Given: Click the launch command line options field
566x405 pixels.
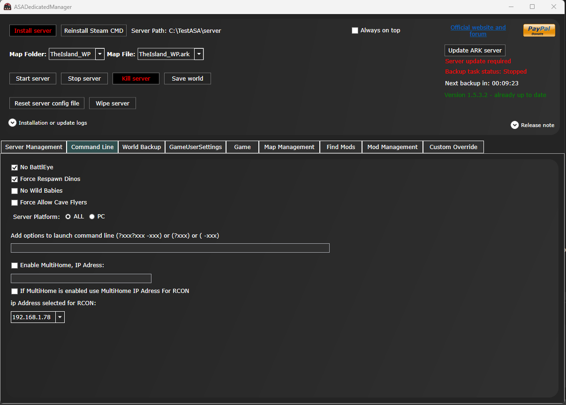Looking at the screenshot, I should point(170,248).
